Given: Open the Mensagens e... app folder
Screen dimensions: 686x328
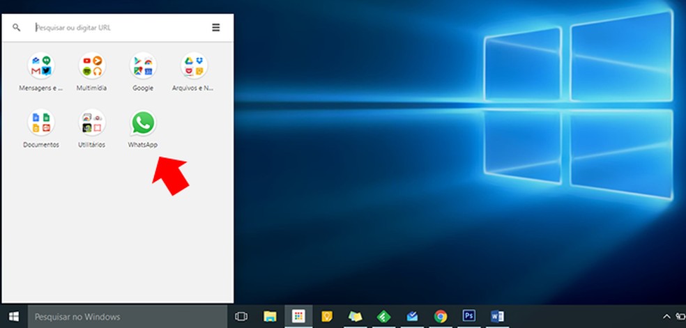Looking at the screenshot, I should coord(41,66).
